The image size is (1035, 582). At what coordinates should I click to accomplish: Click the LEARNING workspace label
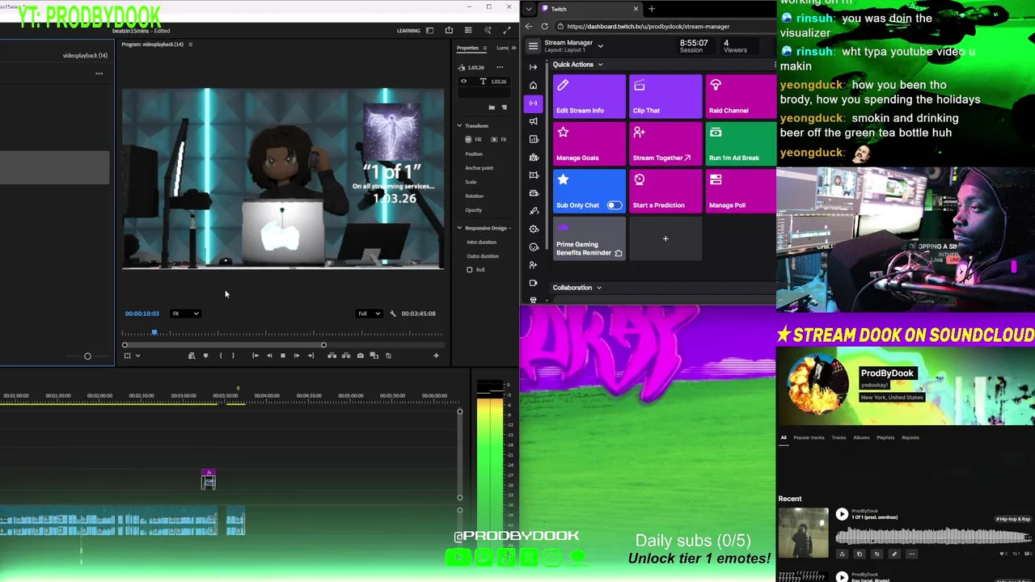click(x=408, y=31)
